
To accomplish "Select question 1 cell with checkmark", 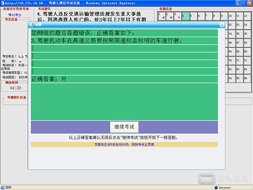I will point(162,16).
